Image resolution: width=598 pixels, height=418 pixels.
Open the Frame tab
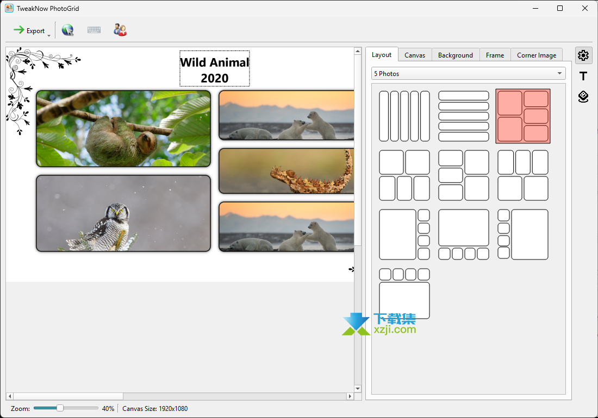(x=495, y=55)
